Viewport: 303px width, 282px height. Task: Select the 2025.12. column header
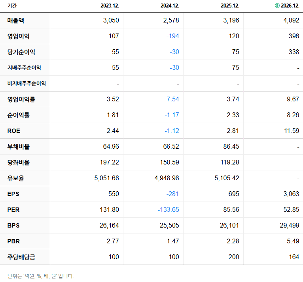point(230,6)
